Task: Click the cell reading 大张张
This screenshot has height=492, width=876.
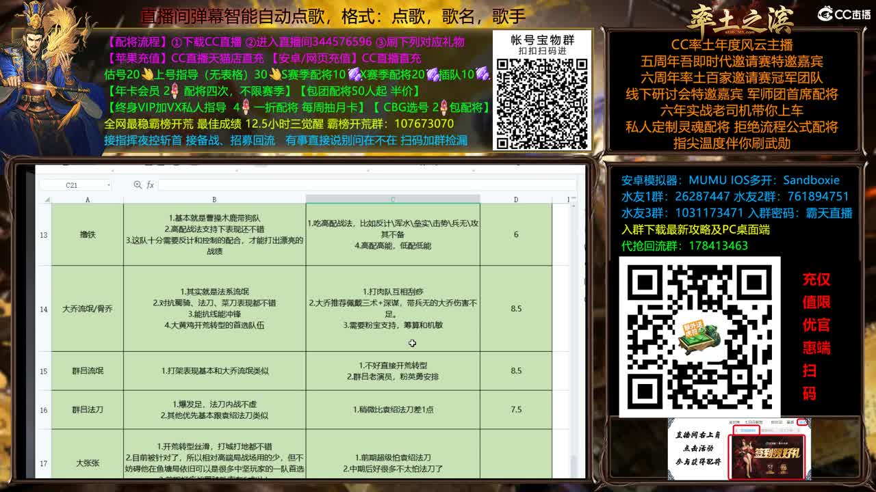Action: 88,454
